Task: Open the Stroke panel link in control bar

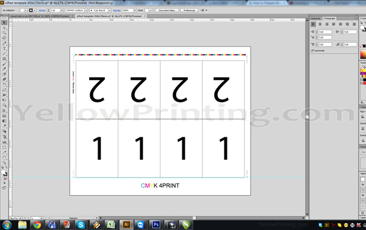Action: click(42, 10)
